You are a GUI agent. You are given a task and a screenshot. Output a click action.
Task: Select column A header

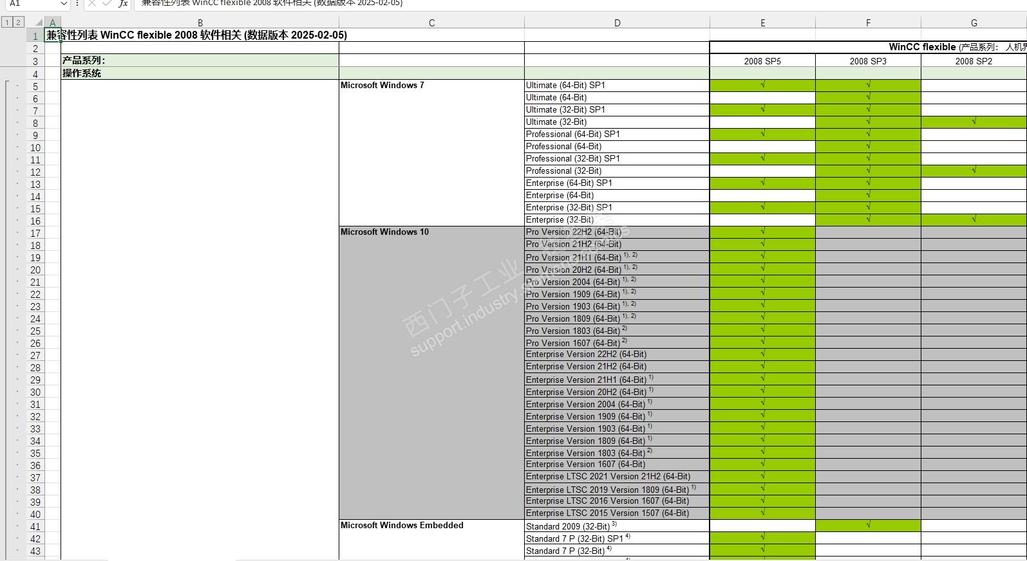53,23
